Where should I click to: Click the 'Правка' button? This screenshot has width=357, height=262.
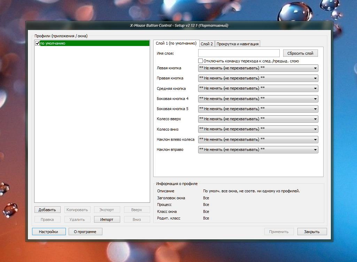pyautogui.click(x=47, y=219)
